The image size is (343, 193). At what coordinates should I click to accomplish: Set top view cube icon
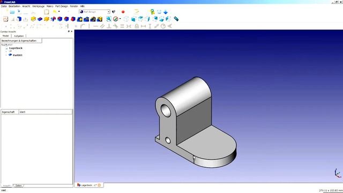point(140,19)
